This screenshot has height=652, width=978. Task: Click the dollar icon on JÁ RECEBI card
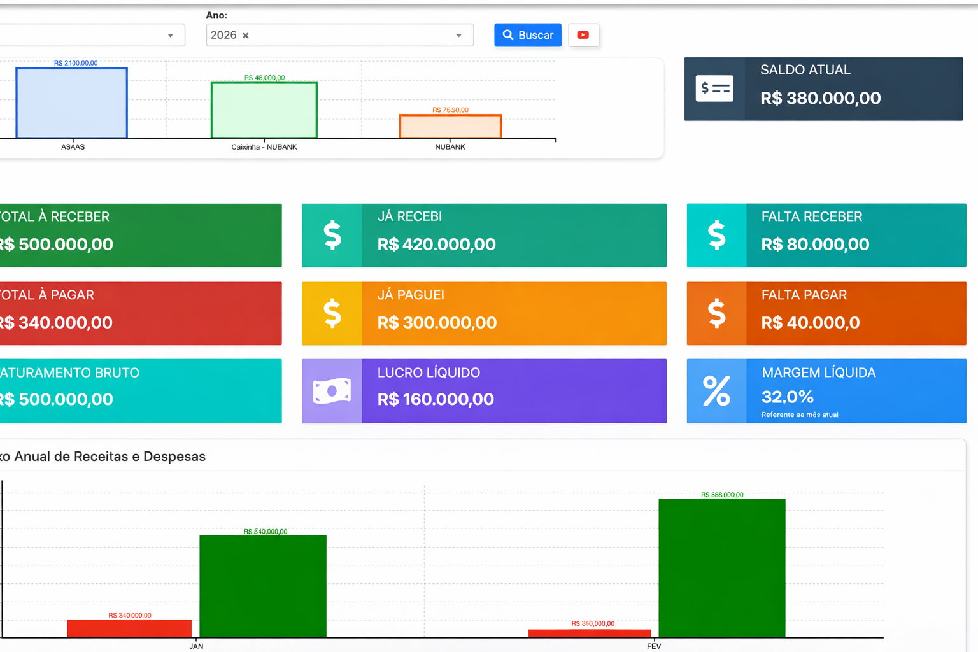pyautogui.click(x=332, y=235)
